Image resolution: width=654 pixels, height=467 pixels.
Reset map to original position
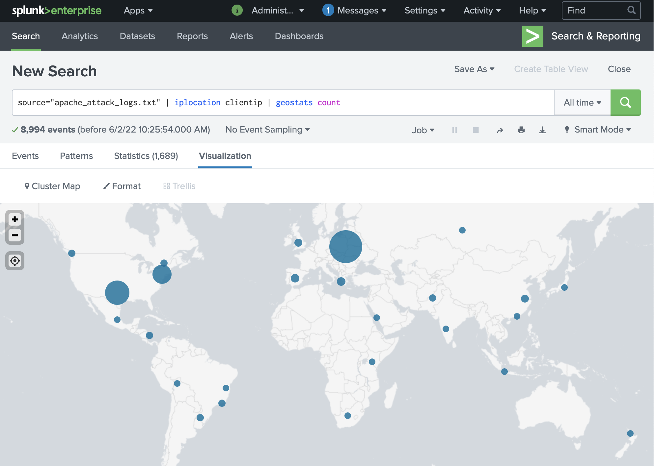point(15,261)
